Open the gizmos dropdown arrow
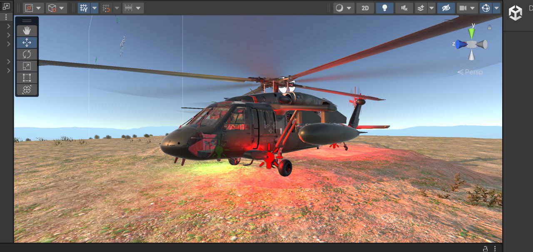This screenshot has height=252, width=533. pyautogui.click(x=496, y=8)
